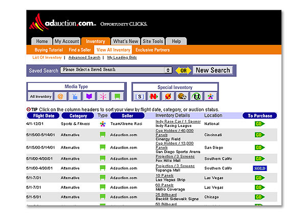307x214 pixels.
Task: Click GO for Indy Race Car row
Action: [x=259, y=124]
